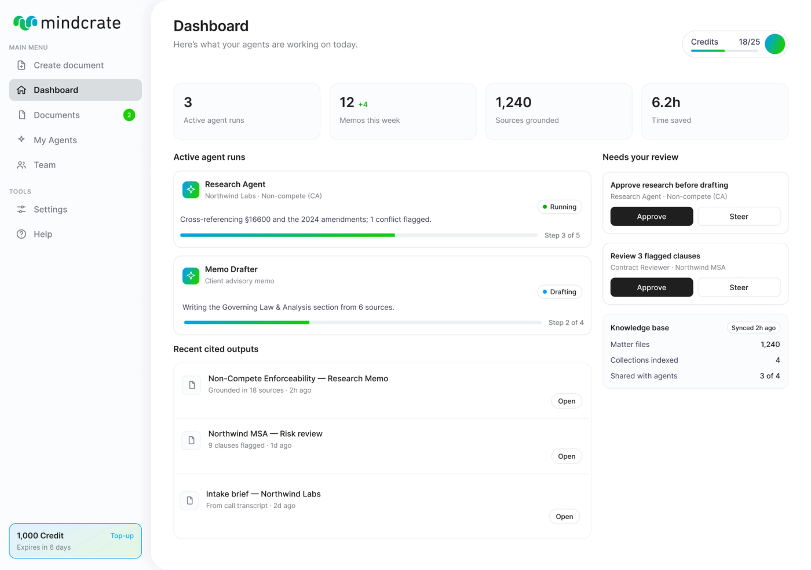The image size is (811, 570).
Task: Click the Credits usage progress bar
Action: tap(724, 51)
